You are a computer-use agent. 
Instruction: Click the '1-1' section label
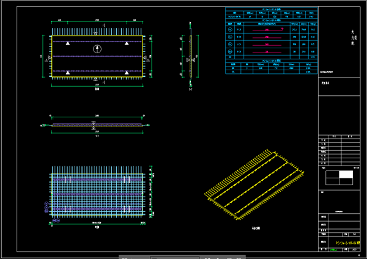click(x=97, y=136)
